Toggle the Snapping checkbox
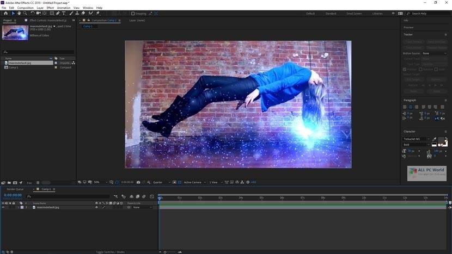 click(x=133, y=14)
